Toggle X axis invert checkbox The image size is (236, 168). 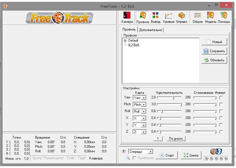tap(221, 118)
